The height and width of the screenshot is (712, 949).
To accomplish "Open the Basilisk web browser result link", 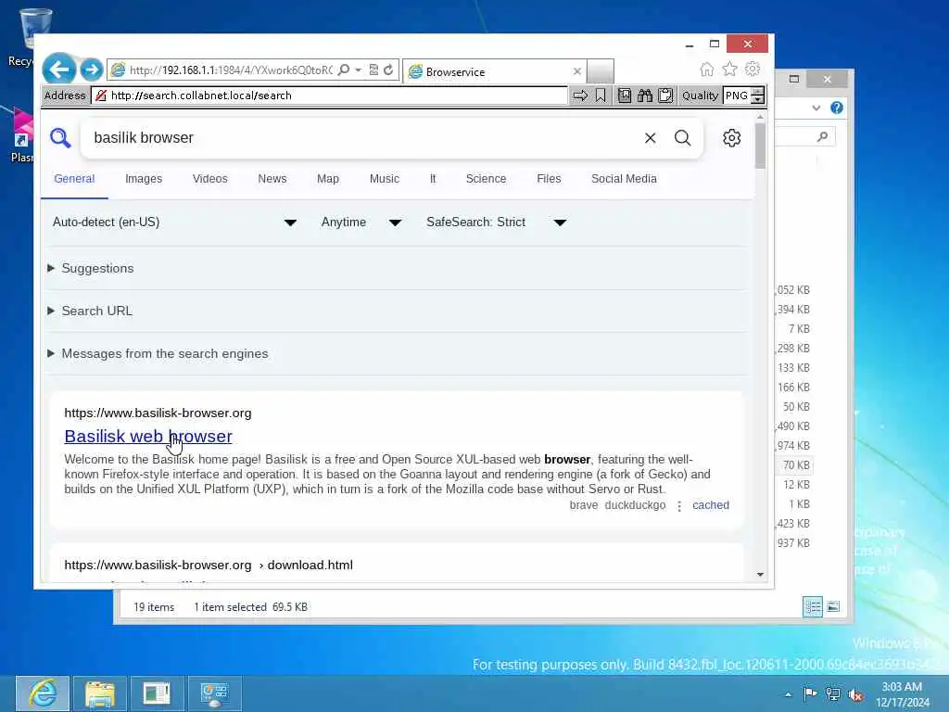I will coord(148,436).
